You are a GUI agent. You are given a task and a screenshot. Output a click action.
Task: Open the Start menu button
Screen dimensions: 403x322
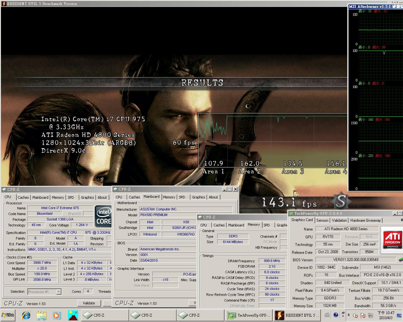pyautogui.click(x=8, y=315)
